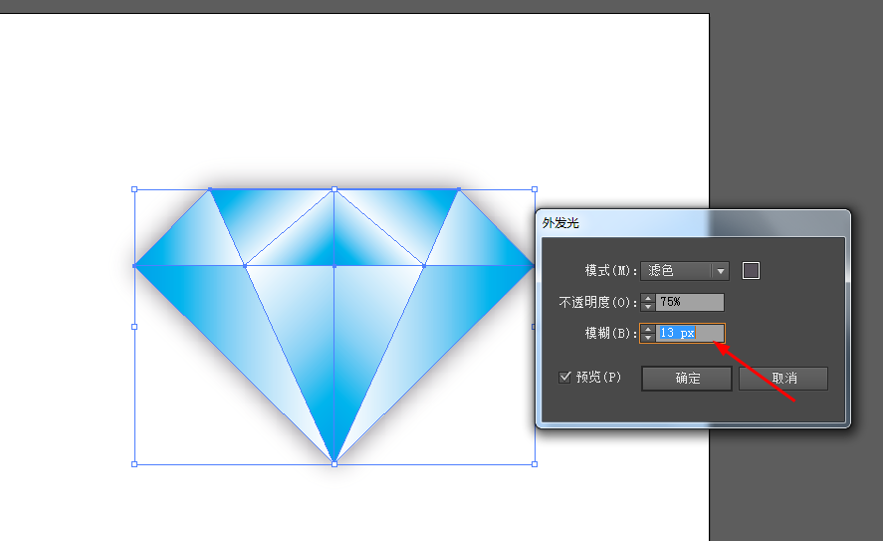Click the 确定 OK button
The width and height of the screenshot is (883, 541).
[x=687, y=379]
